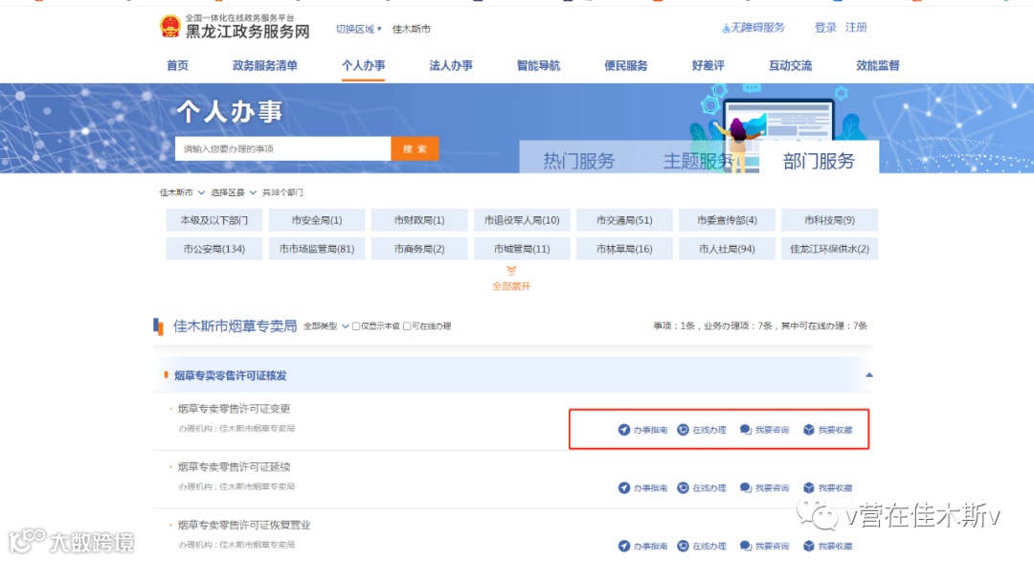The height and width of the screenshot is (561, 1034).
Task: Expand all departments via 全部展开
Action: pyautogui.click(x=511, y=279)
